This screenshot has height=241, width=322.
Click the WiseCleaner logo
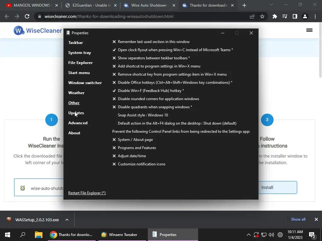point(38,30)
